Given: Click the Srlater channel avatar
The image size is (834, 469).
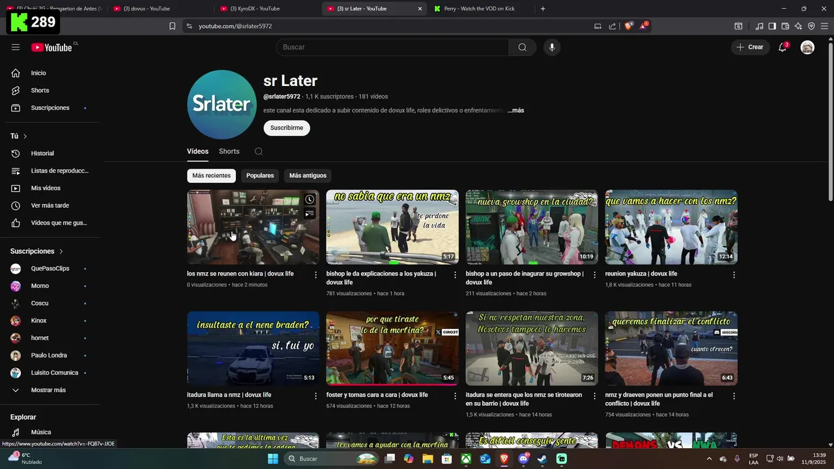Looking at the screenshot, I should (222, 104).
